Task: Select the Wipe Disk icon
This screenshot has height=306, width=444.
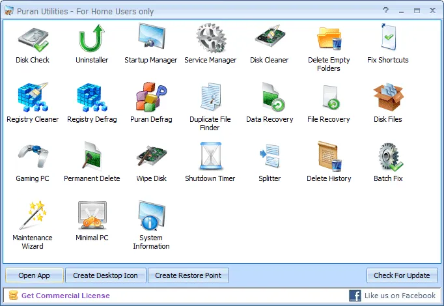Action: (152, 156)
